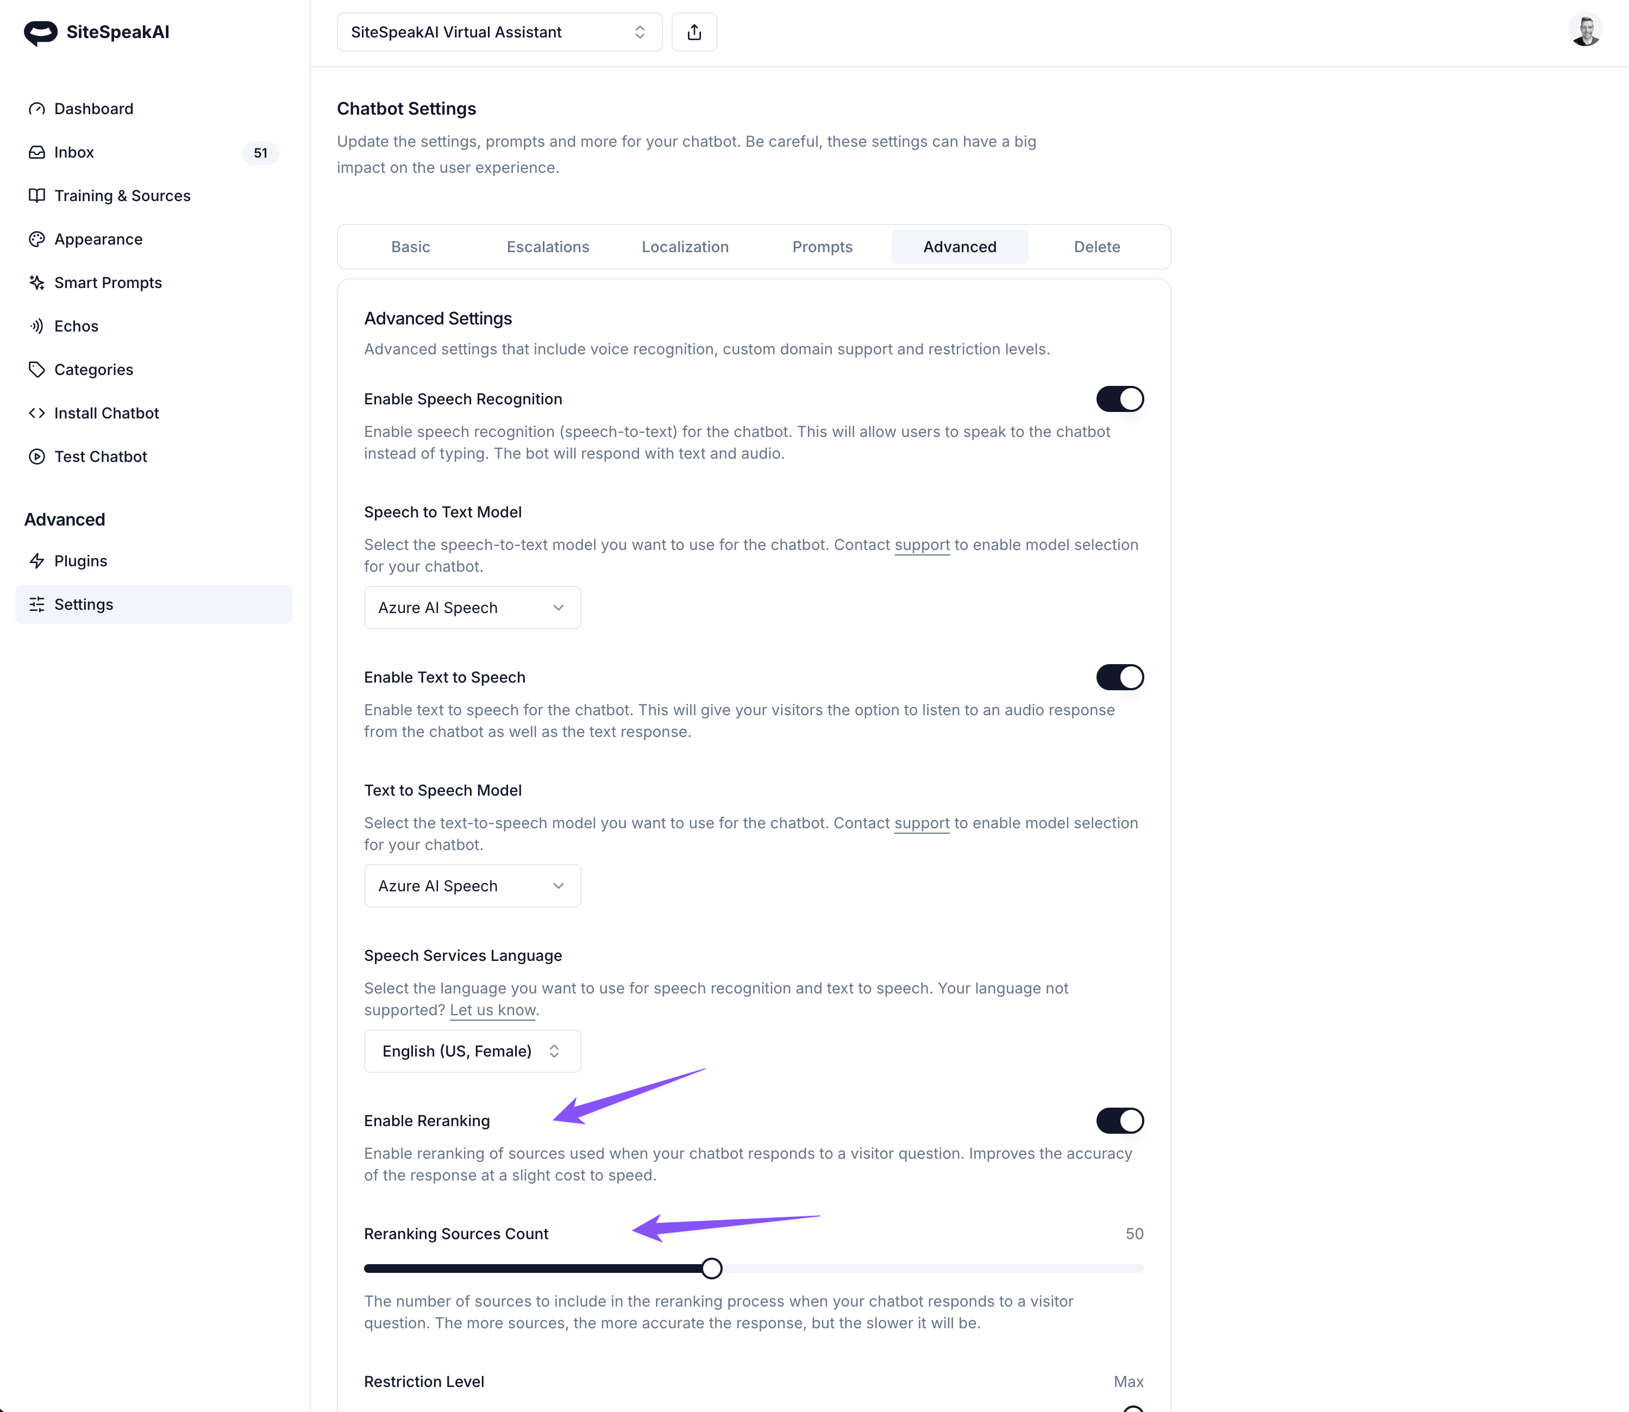Turn off Enable Reranking toggle
Viewport: 1629px width, 1412px height.
point(1119,1120)
